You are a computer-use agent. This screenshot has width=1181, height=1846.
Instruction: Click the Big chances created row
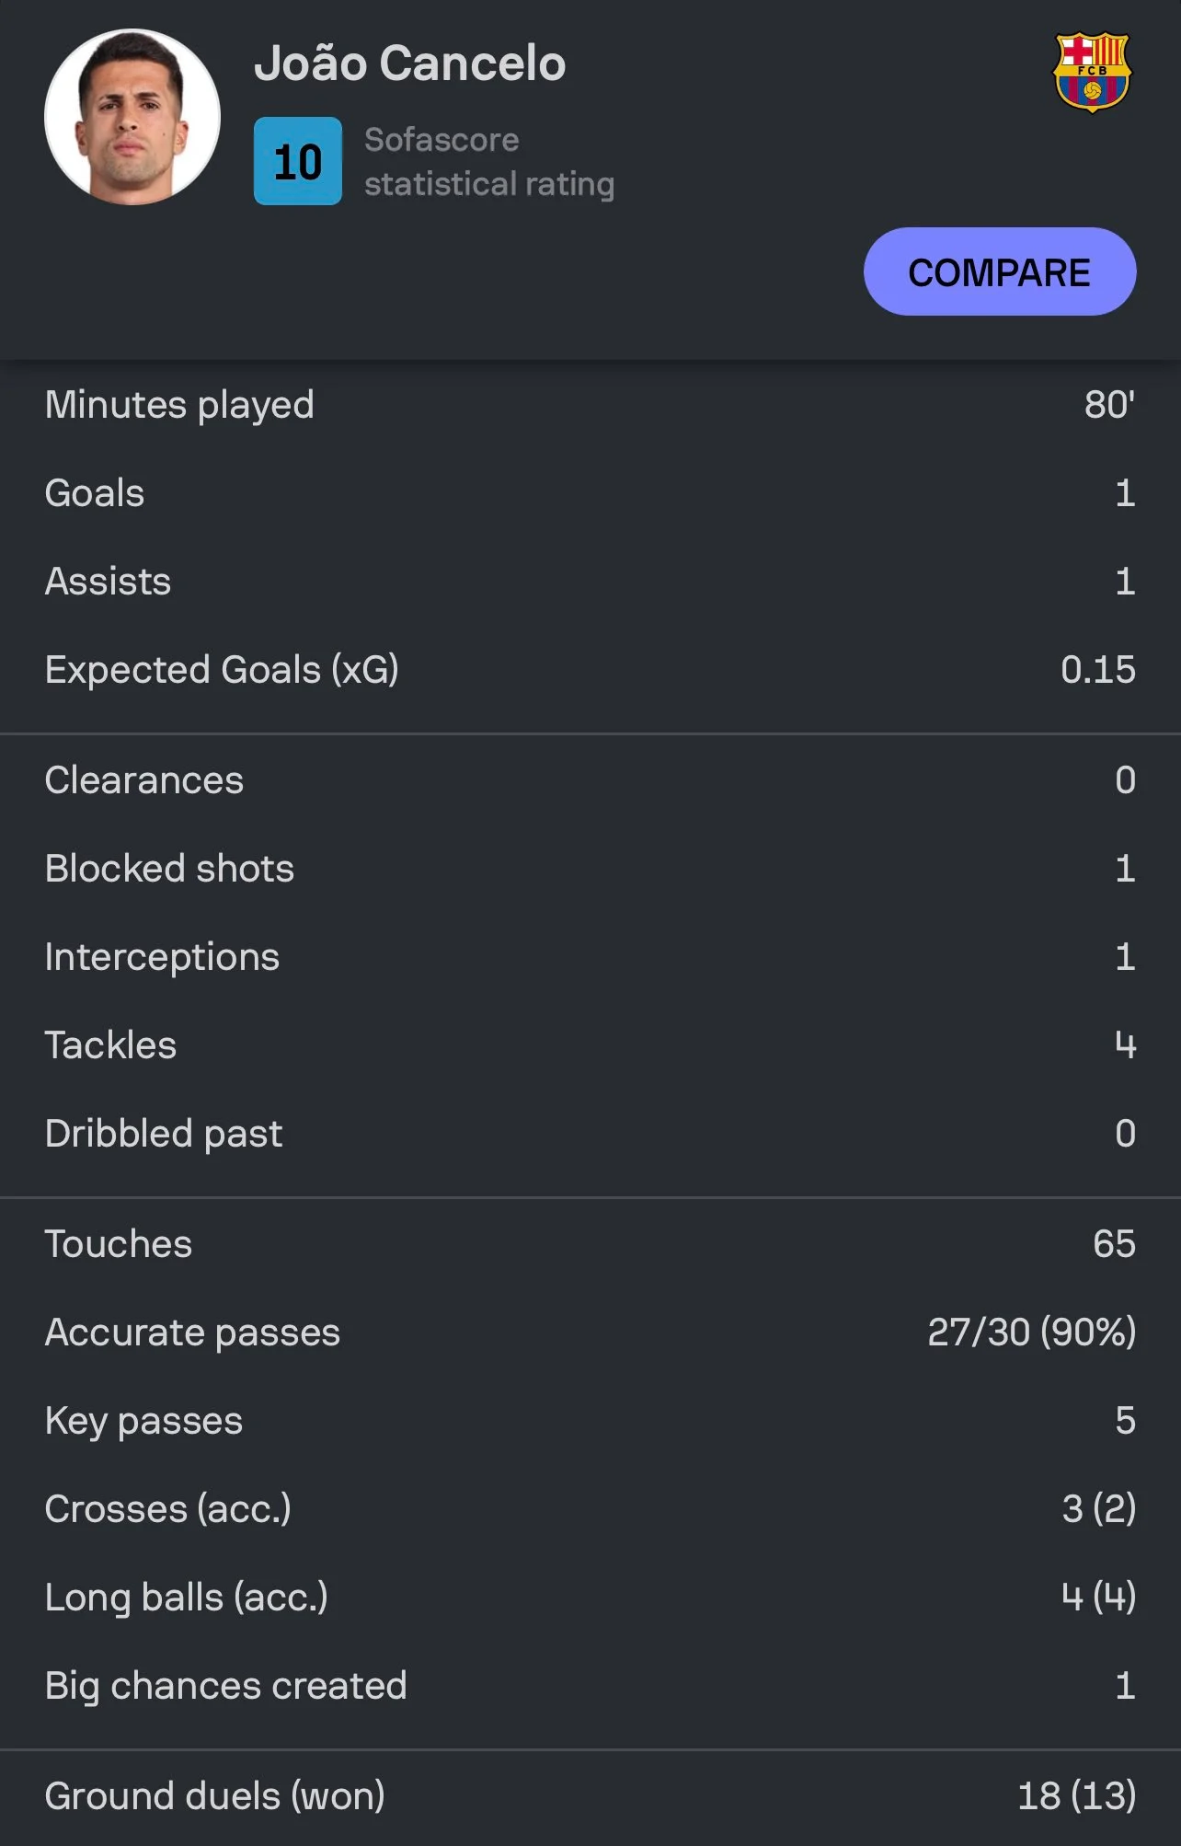(x=590, y=1686)
